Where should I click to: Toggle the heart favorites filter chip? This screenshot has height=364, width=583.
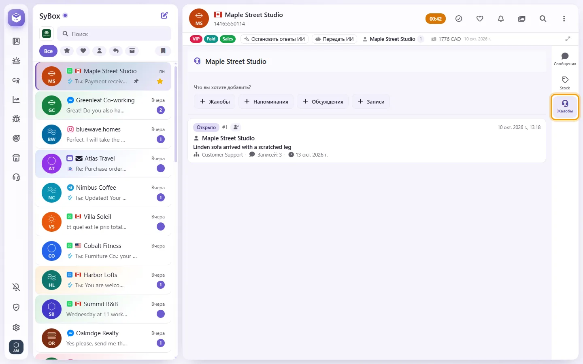click(83, 51)
